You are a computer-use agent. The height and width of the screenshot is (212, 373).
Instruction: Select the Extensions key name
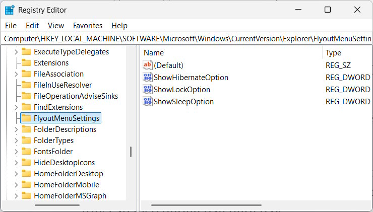51,63
